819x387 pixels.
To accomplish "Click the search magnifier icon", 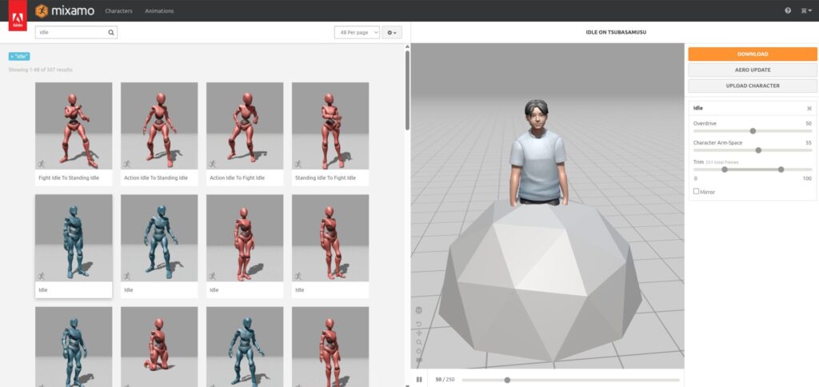I will 111,33.
